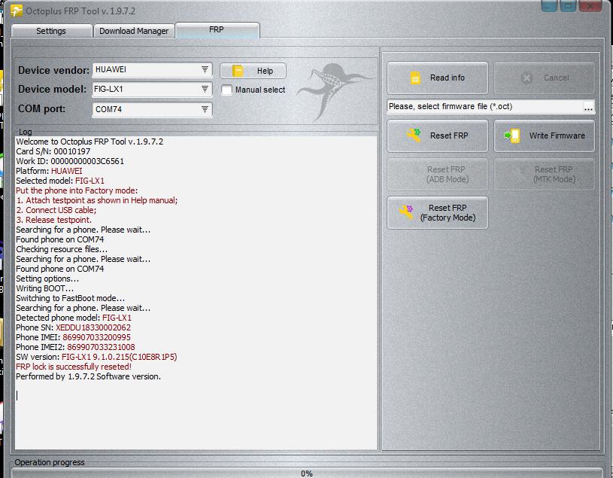Click 'Welcome to Octoplus FRP Tool' log line
Viewport: 613px width, 478px height.
(x=90, y=142)
